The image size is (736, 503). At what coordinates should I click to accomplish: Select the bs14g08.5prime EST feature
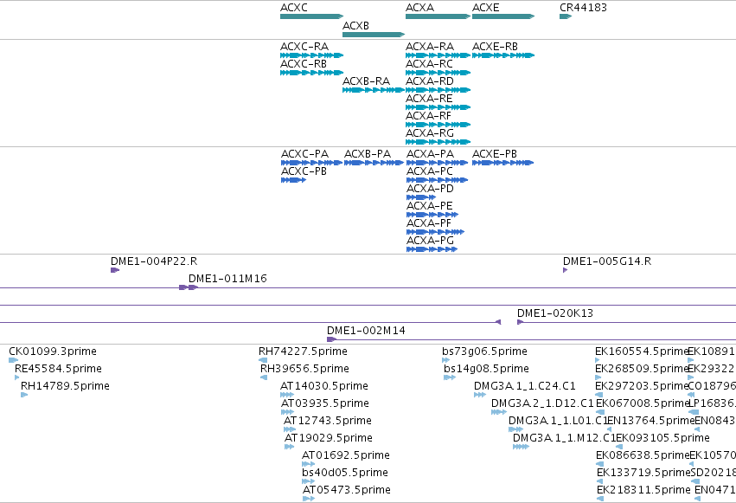pyautogui.click(x=450, y=377)
